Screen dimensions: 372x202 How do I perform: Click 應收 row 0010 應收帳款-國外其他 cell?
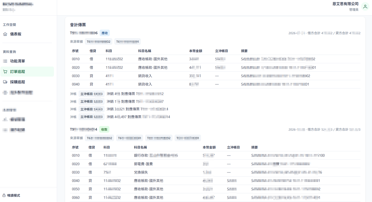coord(153,59)
